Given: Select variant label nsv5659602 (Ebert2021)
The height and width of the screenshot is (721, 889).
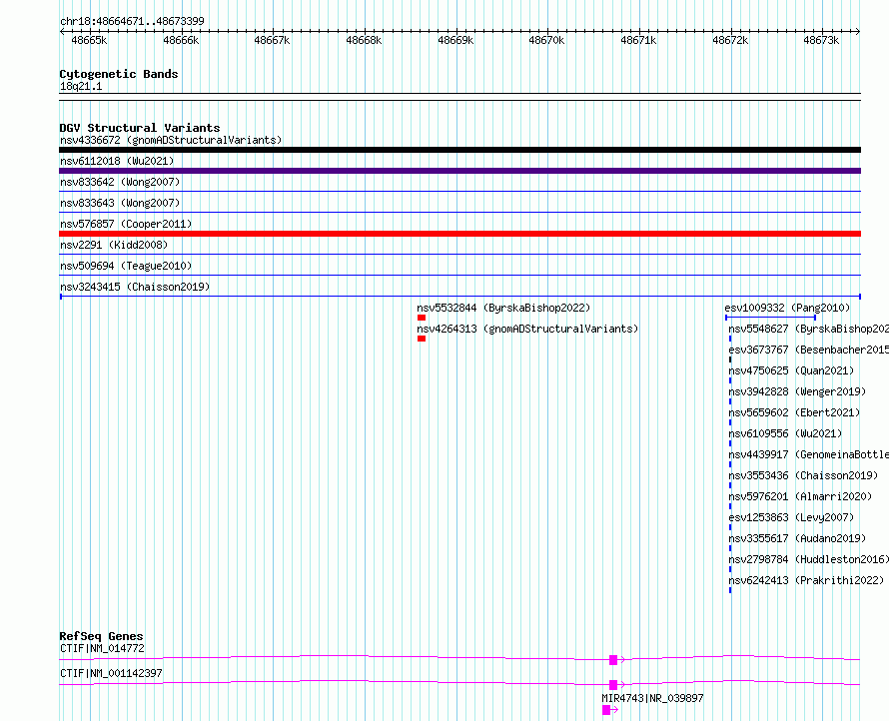Looking at the screenshot, I should 794,412.
